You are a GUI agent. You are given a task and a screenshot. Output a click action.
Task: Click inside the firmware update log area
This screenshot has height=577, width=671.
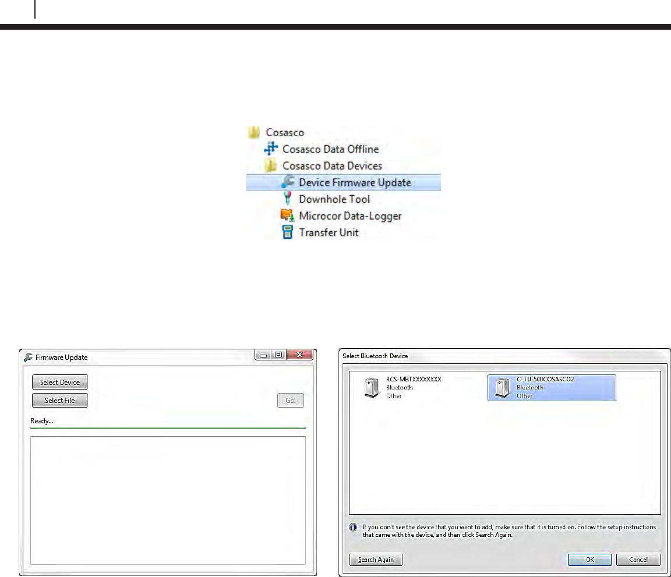pyautogui.click(x=168, y=501)
